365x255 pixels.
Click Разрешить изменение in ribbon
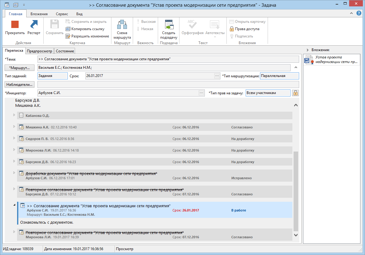[x=87, y=36]
